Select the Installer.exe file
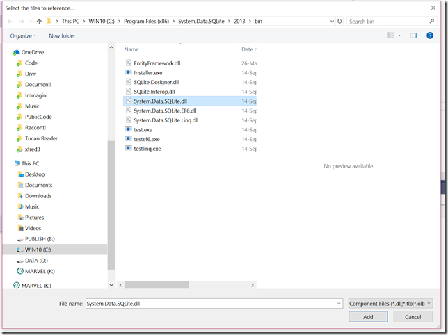448x335 pixels. click(x=147, y=72)
